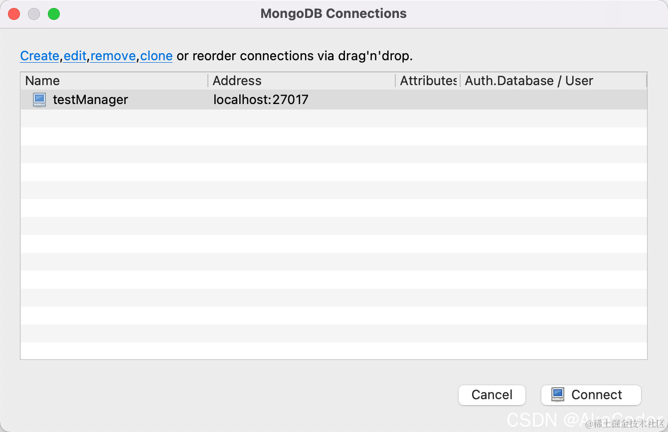Click the edit link
This screenshot has height=432, width=668.
[75, 56]
